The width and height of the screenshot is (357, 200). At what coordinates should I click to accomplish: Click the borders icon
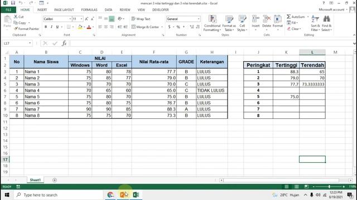(x=69, y=27)
